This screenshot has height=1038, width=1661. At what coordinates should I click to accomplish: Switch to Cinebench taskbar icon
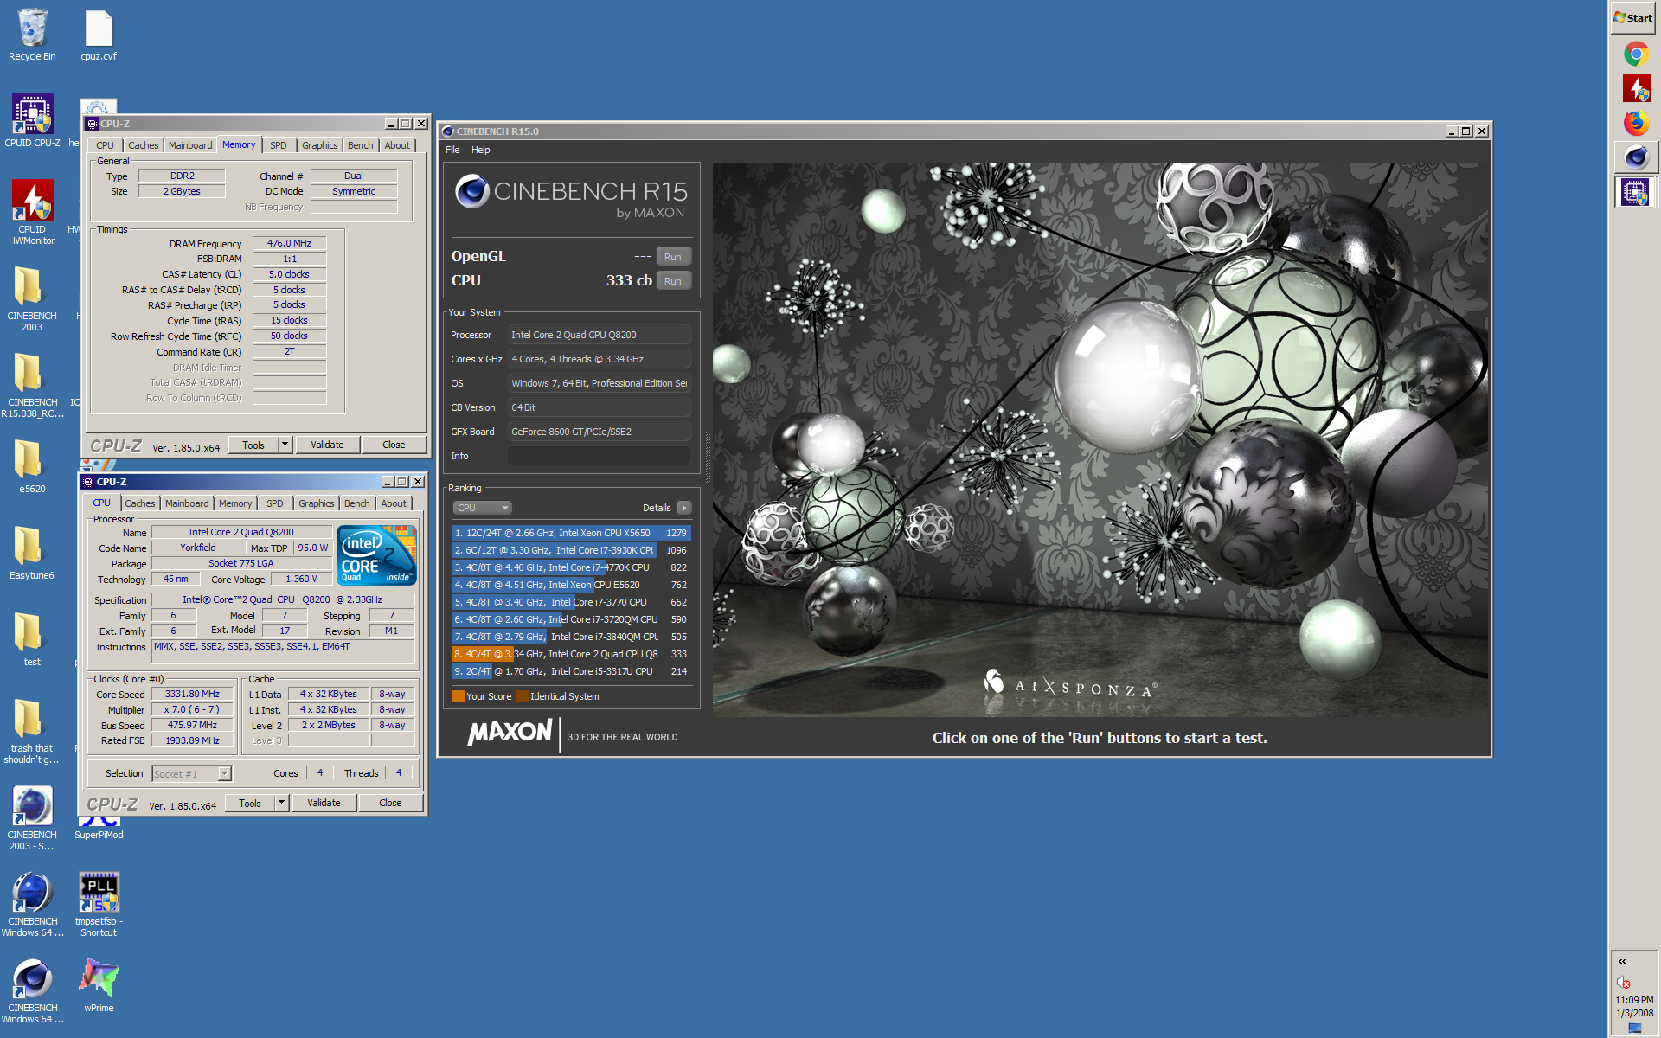click(1635, 157)
